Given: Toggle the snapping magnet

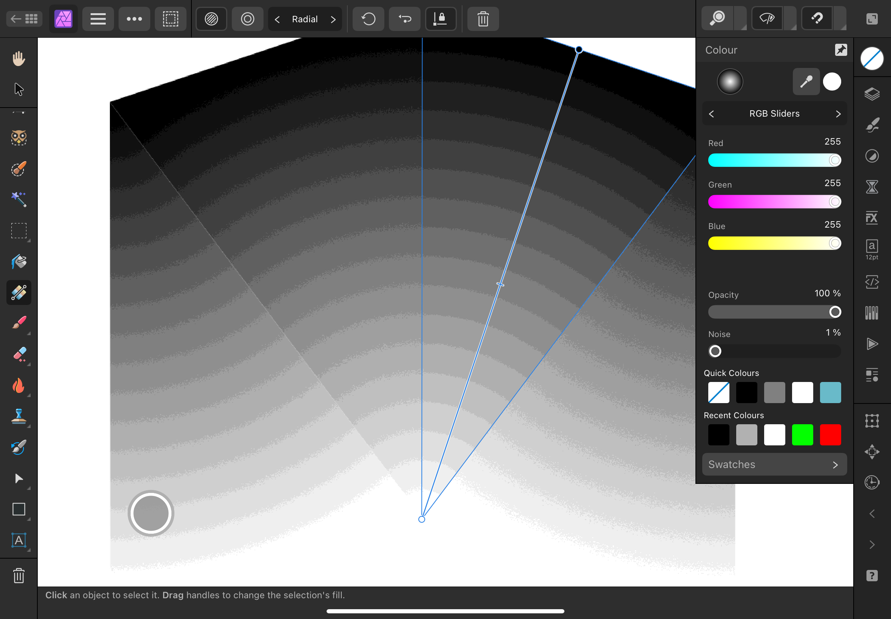Looking at the screenshot, I should tap(817, 18).
